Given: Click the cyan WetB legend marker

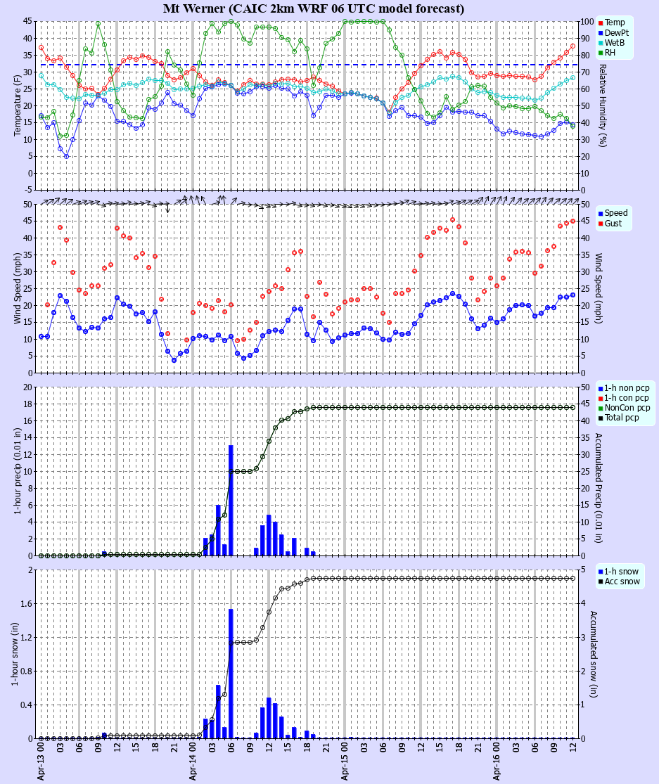Looking at the screenshot, I should tap(601, 42).
